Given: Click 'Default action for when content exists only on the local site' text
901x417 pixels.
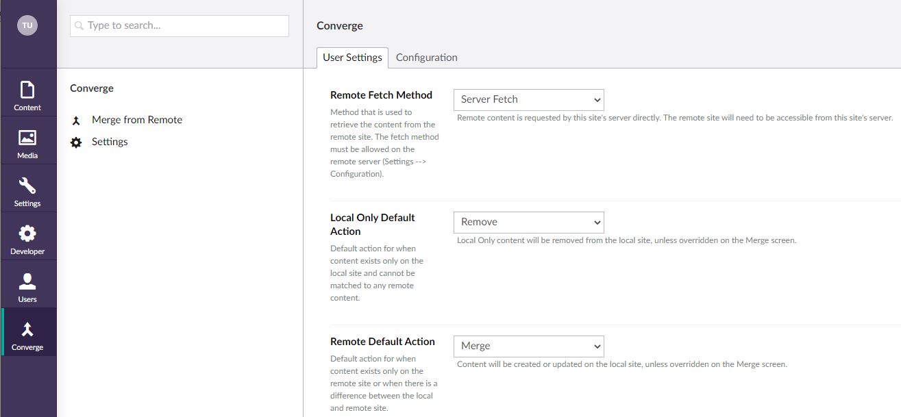Looking at the screenshot, I should tap(377, 273).
